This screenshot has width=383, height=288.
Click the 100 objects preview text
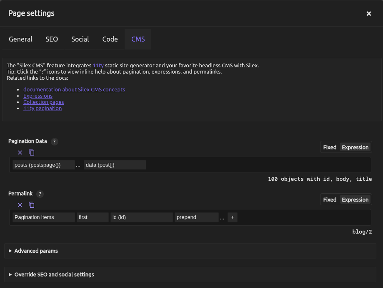tap(320, 179)
